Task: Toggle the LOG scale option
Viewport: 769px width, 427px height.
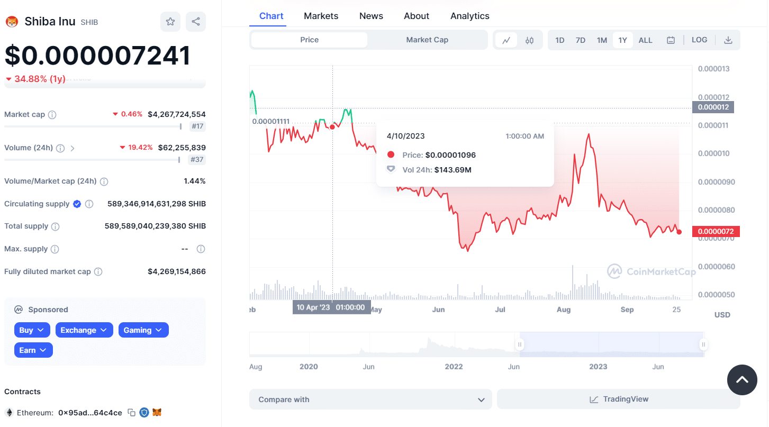Action: click(x=699, y=40)
